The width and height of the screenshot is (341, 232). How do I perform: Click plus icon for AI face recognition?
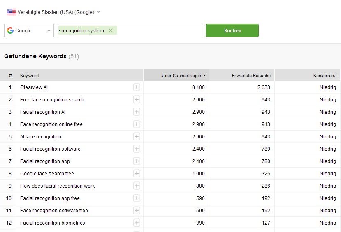pyautogui.click(x=137, y=136)
